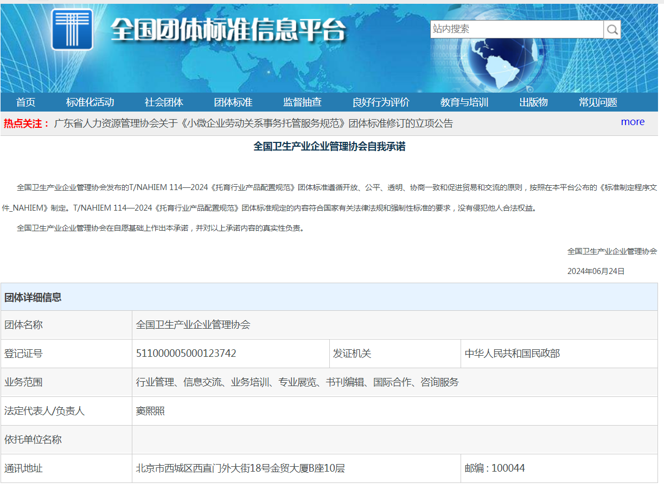Viewport: 664px width, 496px height.
Task: Open the 首页 menu item
Action: point(25,102)
